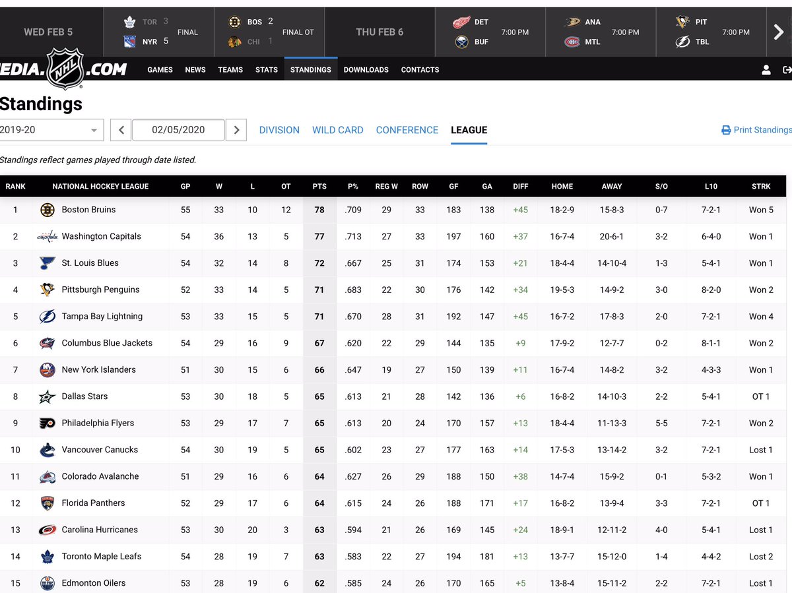Click the Print Standings link
This screenshot has height=593, width=792.
(x=756, y=130)
